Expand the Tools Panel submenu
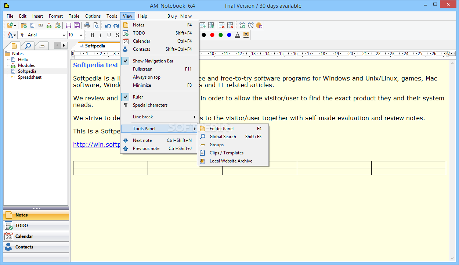Viewport: 459px width, 265px height. tap(160, 129)
